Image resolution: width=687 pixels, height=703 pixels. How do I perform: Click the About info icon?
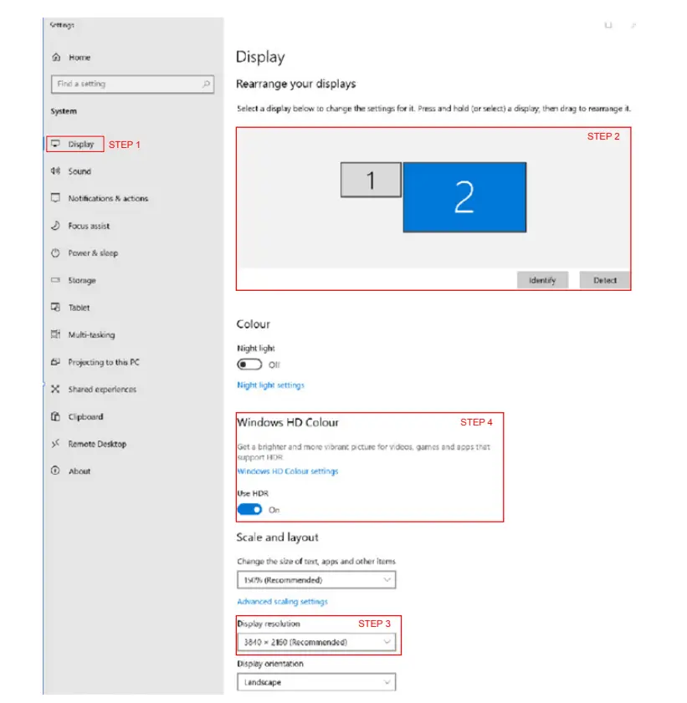(55, 471)
